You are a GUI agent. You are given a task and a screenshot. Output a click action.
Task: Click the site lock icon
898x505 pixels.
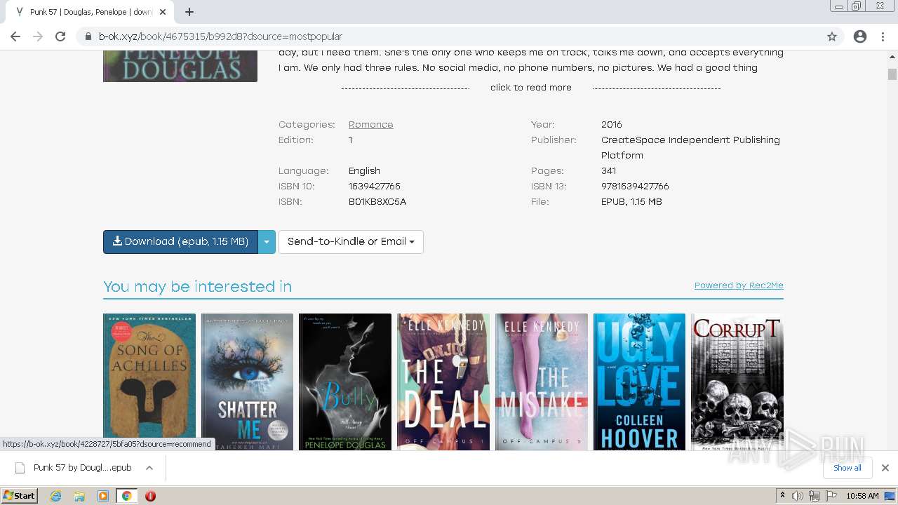tap(88, 36)
